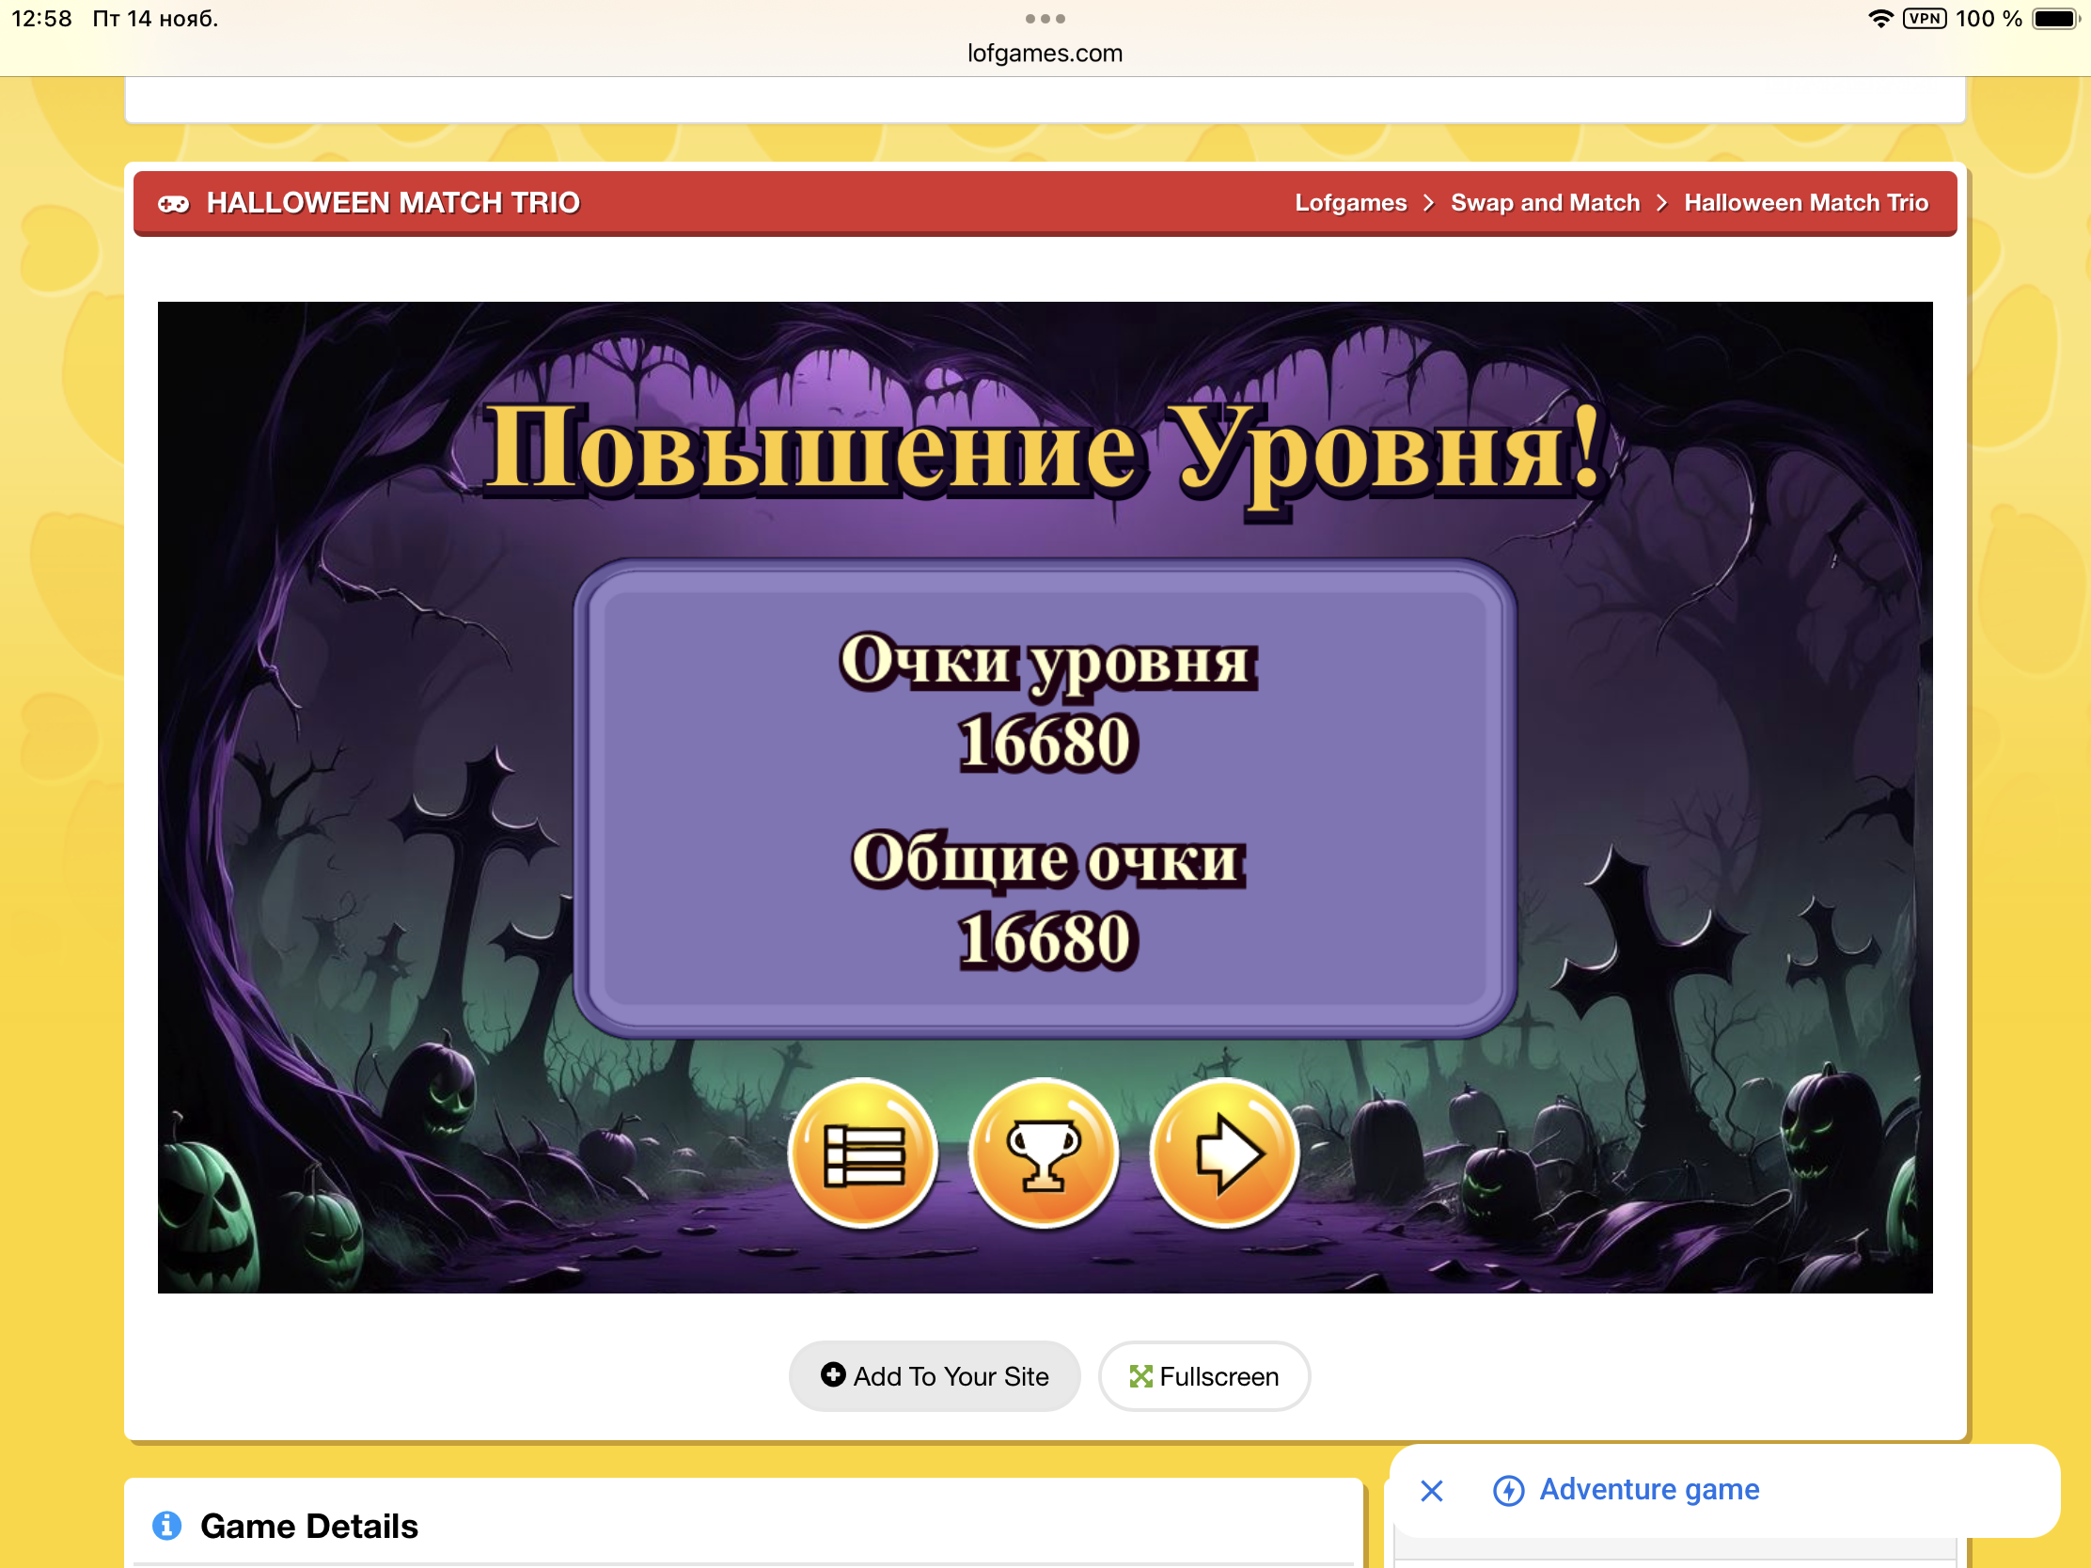Image resolution: width=2091 pixels, height=1568 pixels.
Task: Open the trophy leaderboard button
Action: pyautogui.click(x=1044, y=1153)
